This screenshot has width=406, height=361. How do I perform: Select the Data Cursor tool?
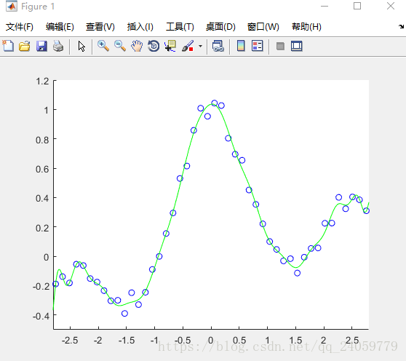point(170,47)
